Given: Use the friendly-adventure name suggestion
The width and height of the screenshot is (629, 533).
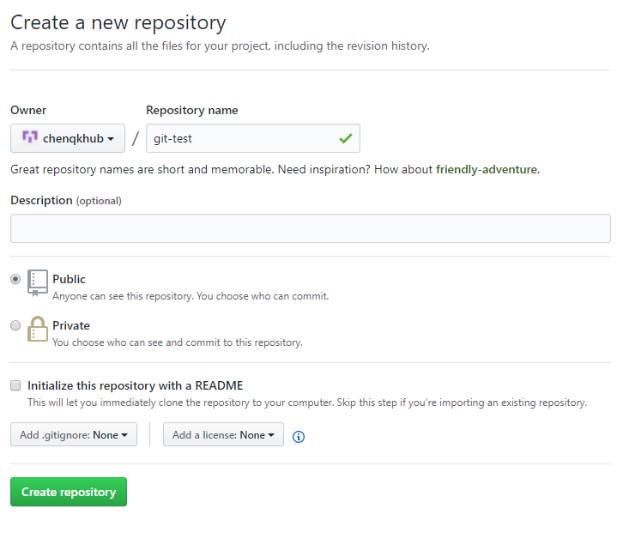Looking at the screenshot, I should tap(487, 169).
